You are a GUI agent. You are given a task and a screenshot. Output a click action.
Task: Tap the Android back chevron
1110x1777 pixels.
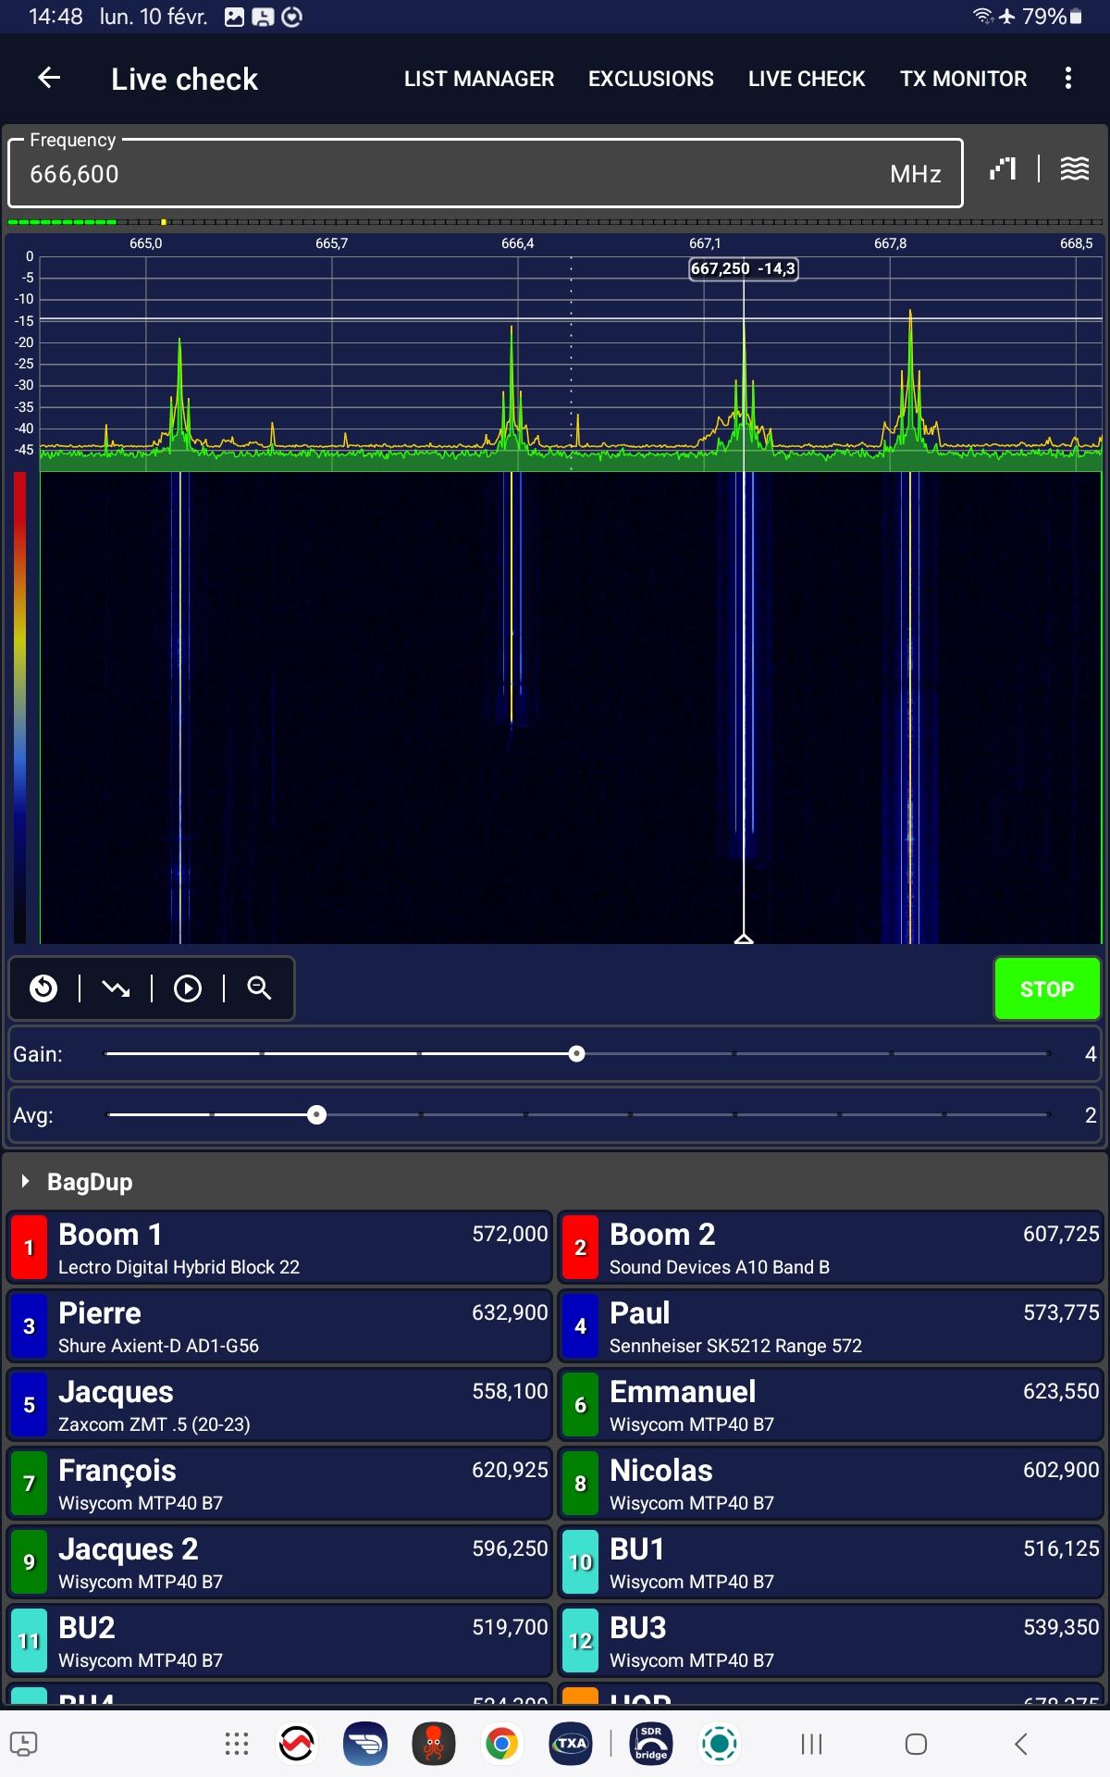pos(1021,1744)
